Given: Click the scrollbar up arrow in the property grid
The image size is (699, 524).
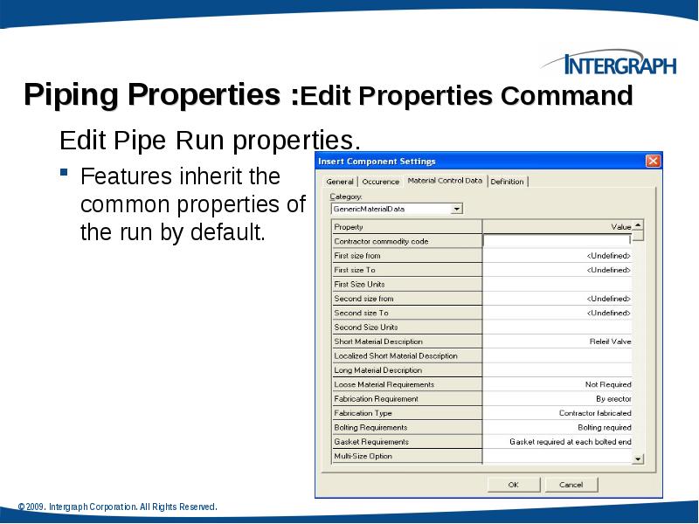Looking at the screenshot, I should click(638, 225).
